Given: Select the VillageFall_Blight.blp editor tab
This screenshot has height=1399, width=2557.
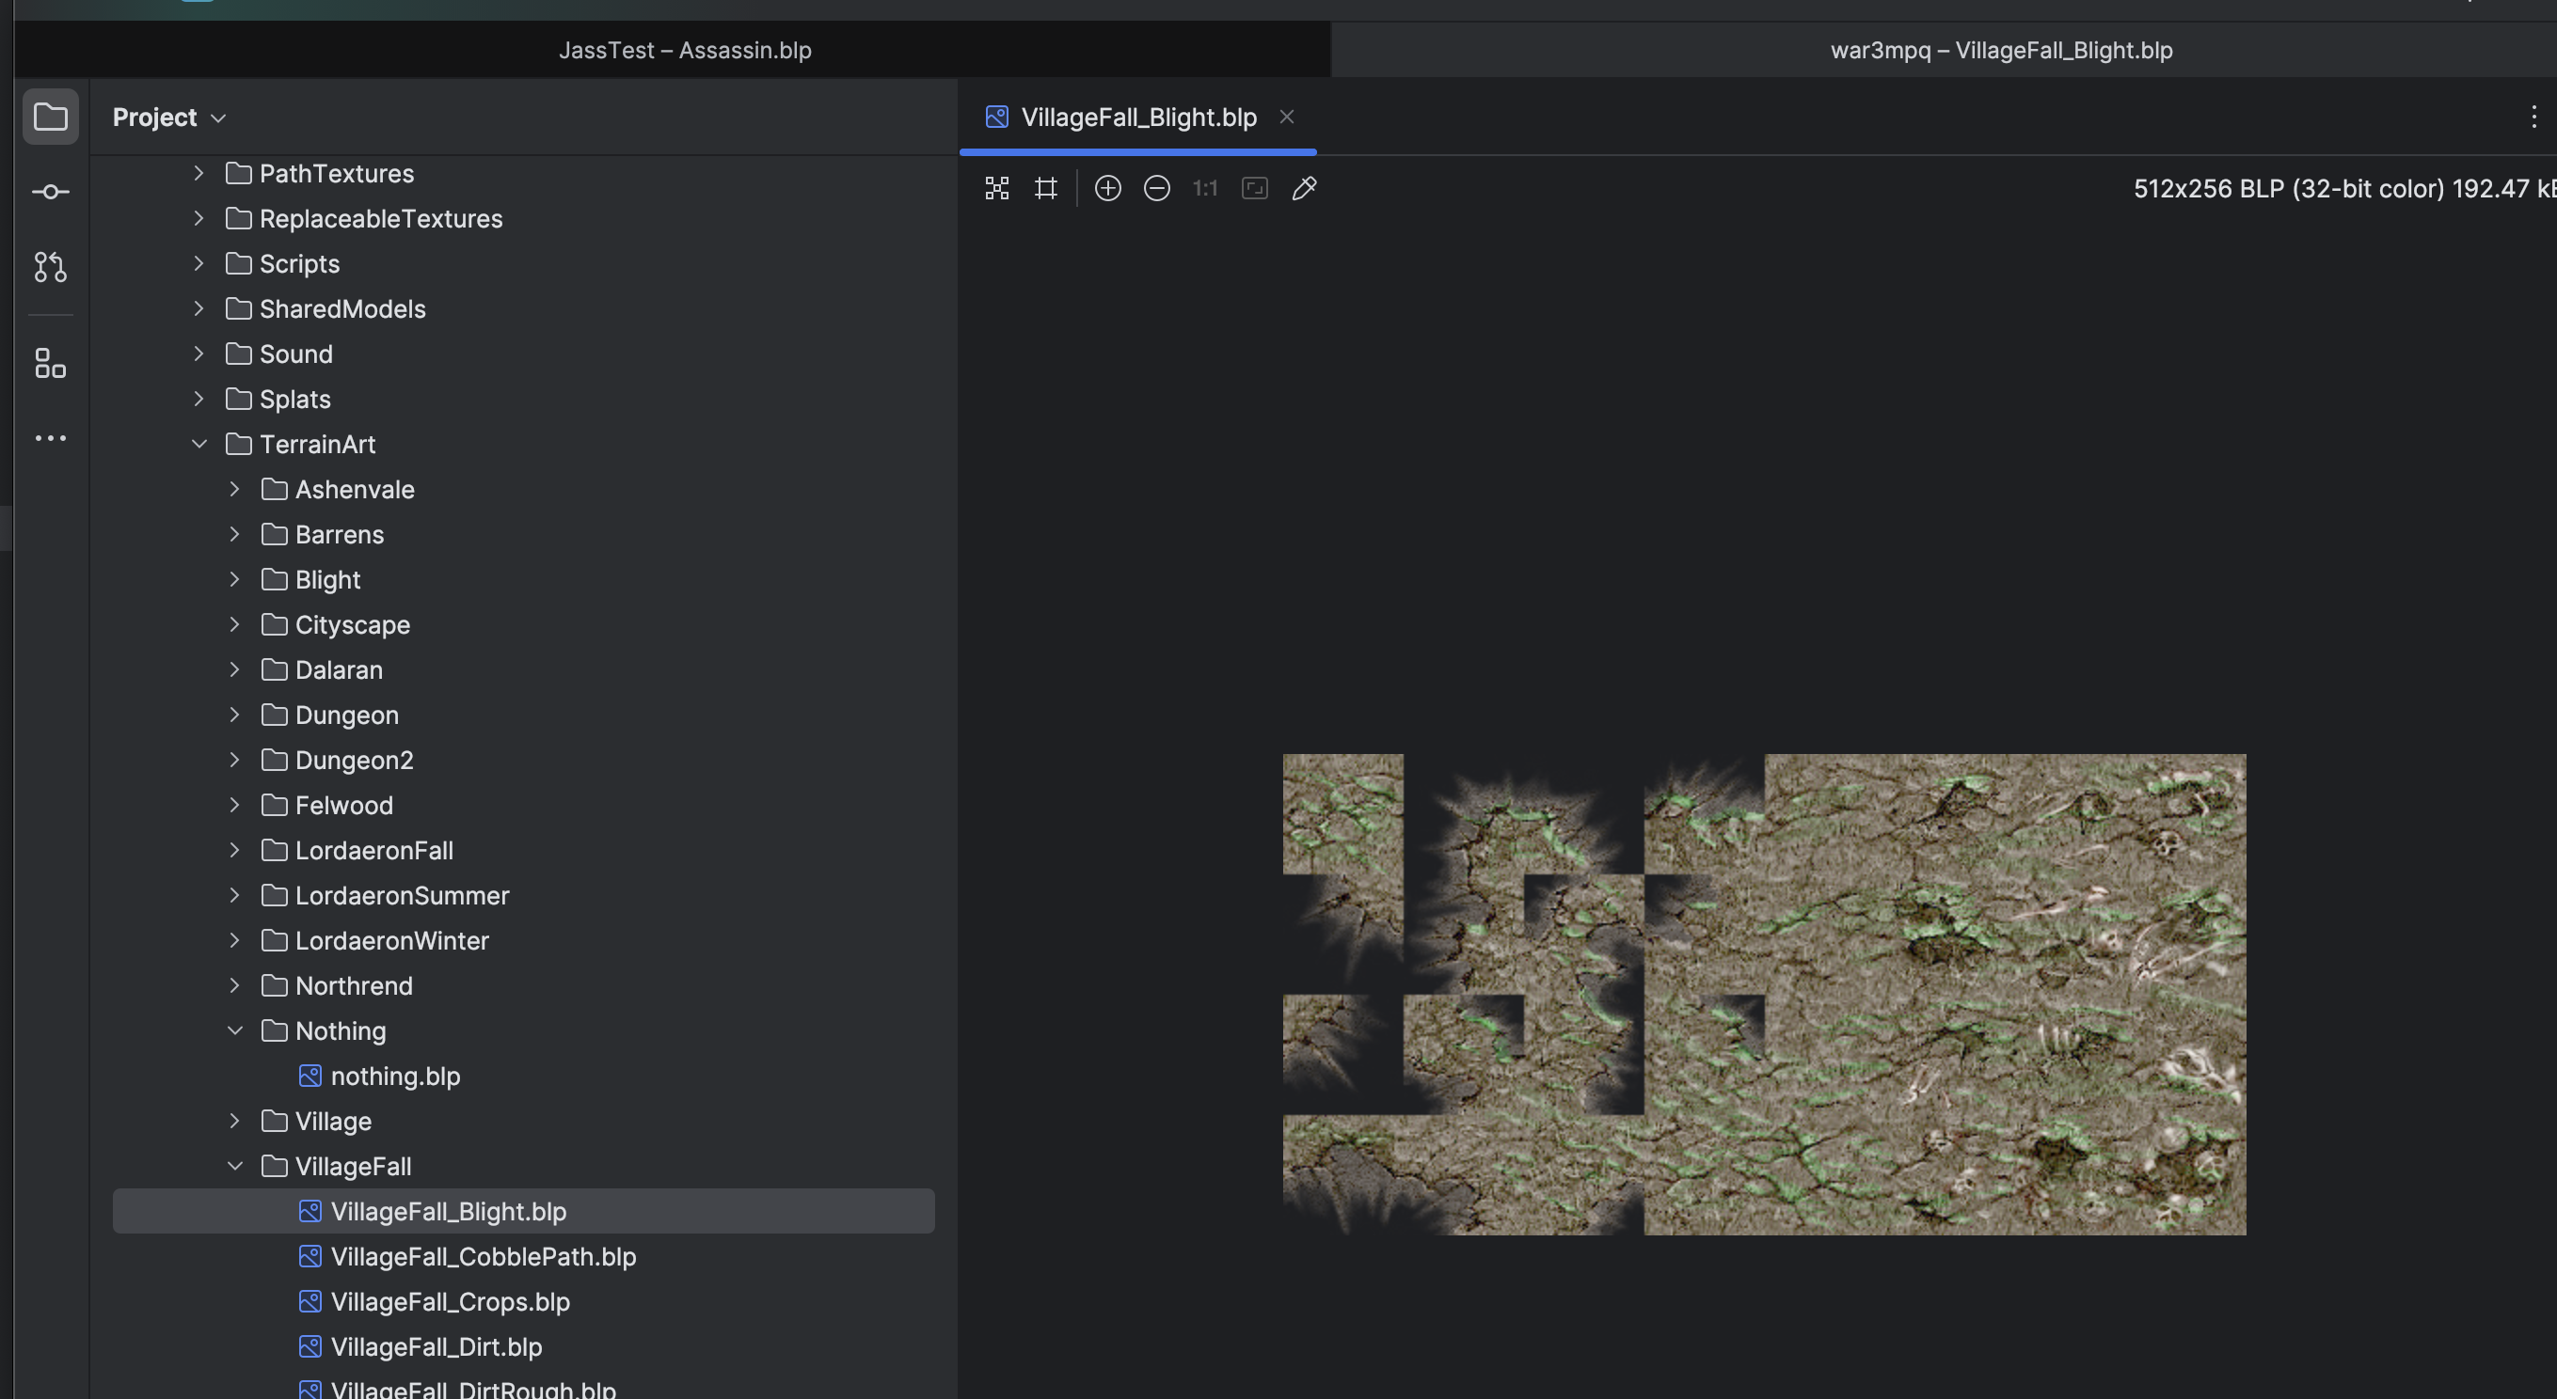Looking at the screenshot, I should coord(1137,118).
